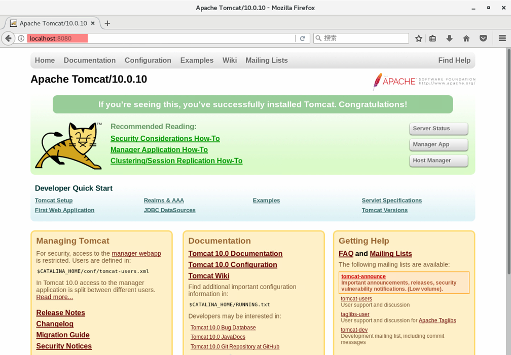
Task: Open the Changelog link
Action: coord(55,324)
